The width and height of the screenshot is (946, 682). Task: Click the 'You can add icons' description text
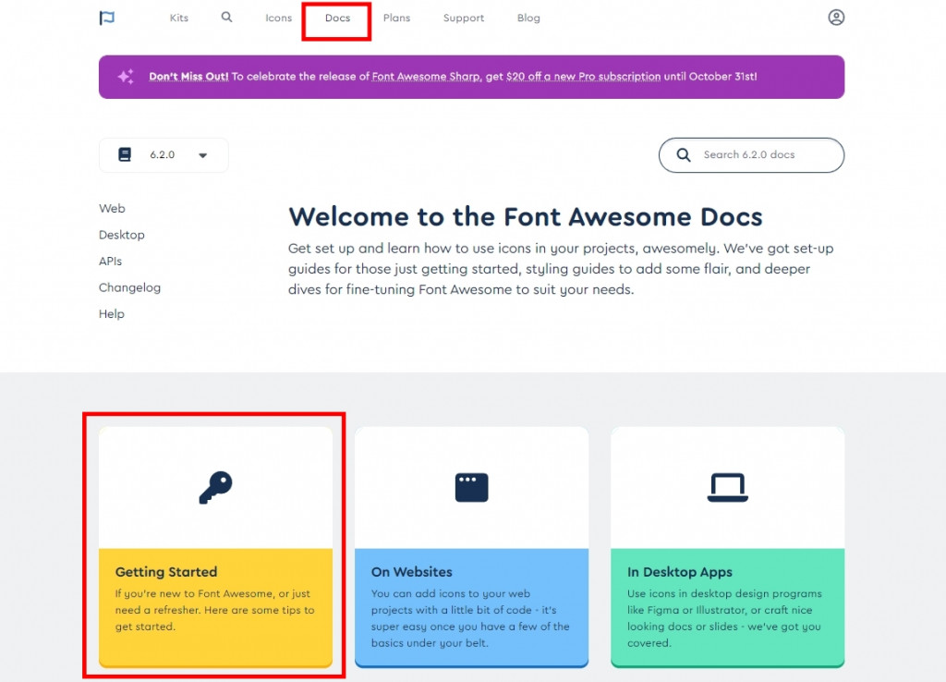470,618
